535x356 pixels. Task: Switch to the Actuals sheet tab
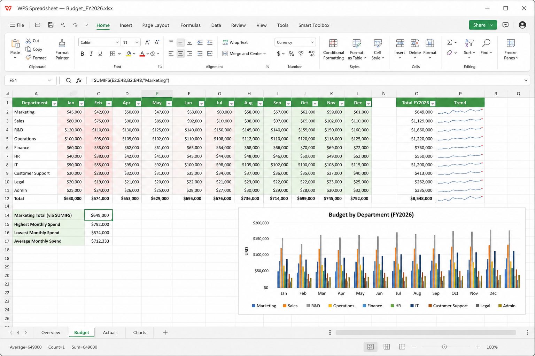pyautogui.click(x=110, y=332)
